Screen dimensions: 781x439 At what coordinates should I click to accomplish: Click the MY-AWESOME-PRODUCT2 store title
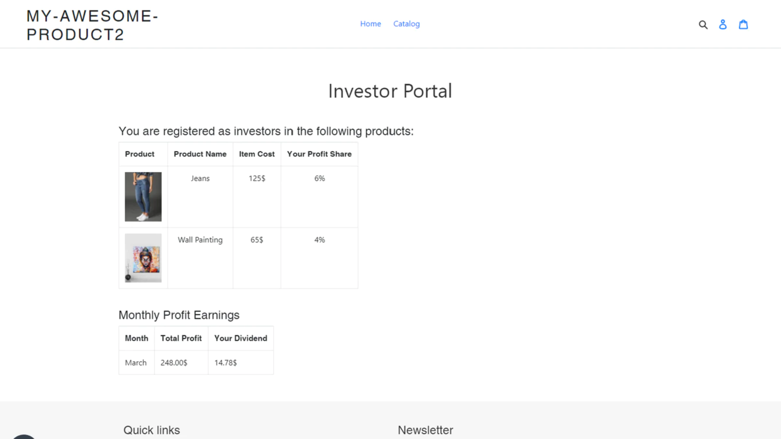pyautogui.click(x=92, y=25)
